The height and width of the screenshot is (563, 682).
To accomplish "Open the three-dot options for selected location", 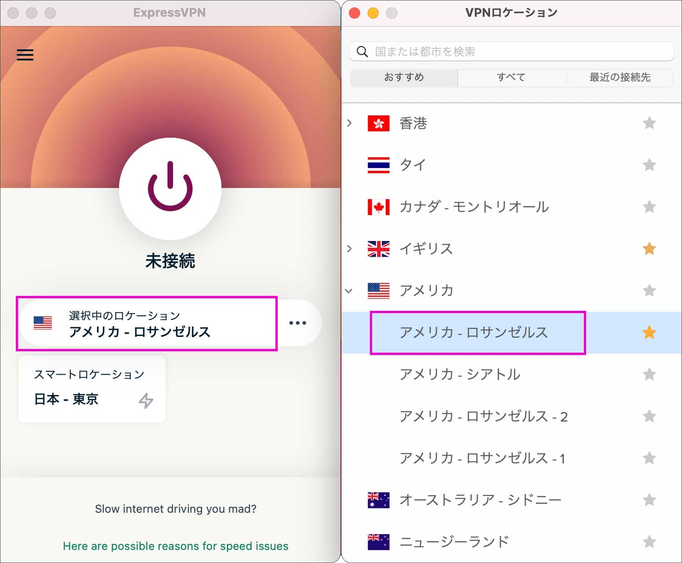I will point(298,323).
